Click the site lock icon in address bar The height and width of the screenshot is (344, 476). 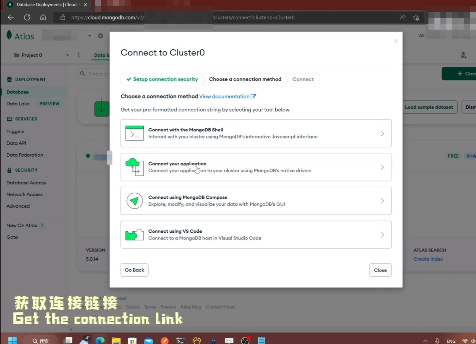click(63, 17)
